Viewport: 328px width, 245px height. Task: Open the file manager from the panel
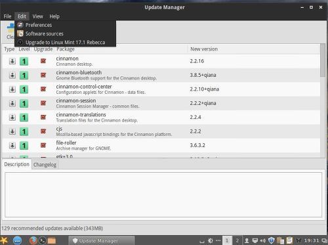(x=52, y=241)
